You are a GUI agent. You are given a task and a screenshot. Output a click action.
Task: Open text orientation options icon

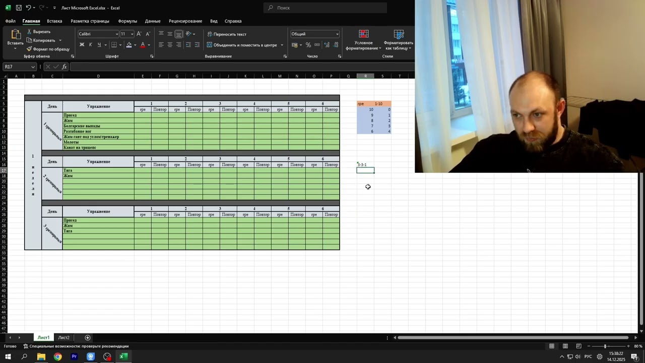(x=189, y=34)
